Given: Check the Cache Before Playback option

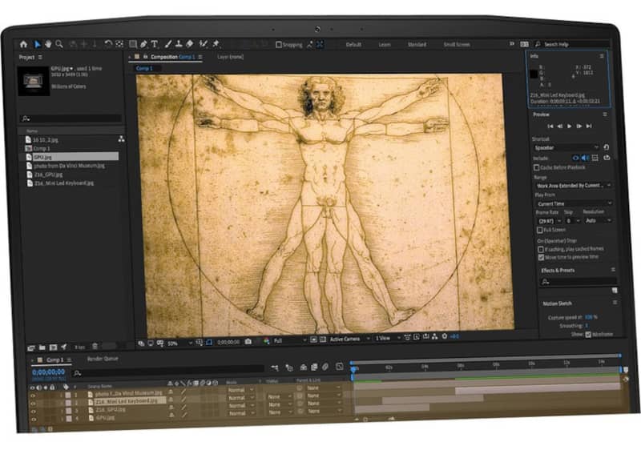Looking at the screenshot, I should pos(537,167).
